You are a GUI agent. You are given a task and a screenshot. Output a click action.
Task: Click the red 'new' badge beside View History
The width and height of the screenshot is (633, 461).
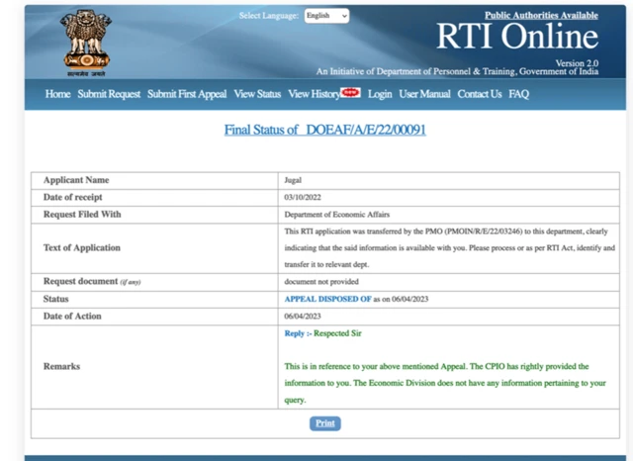click(x=351, y=92)
